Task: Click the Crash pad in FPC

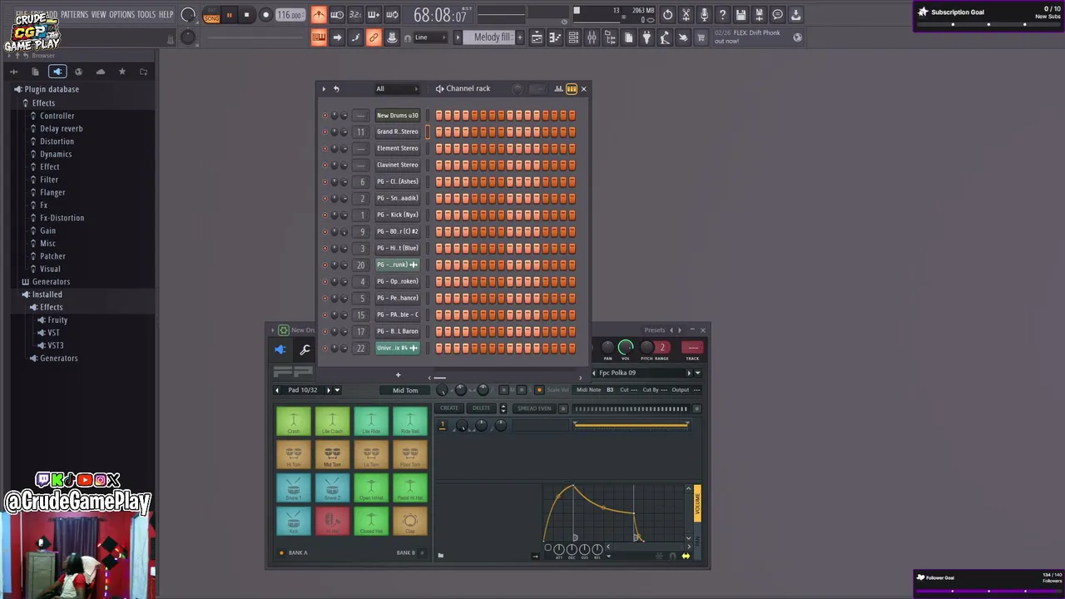Action: (x=294, y=421)
